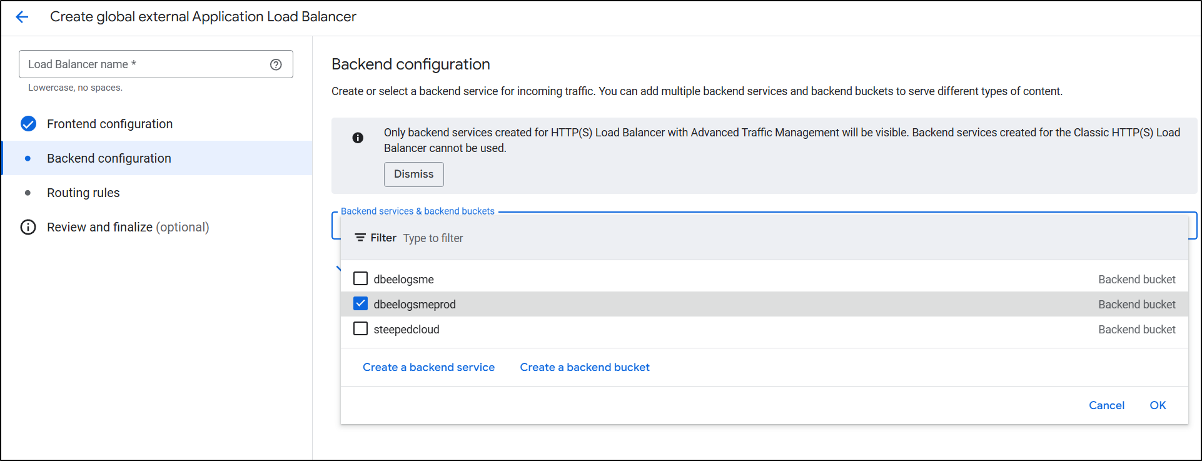The image size is (1202, 461).
Task: Click the filter icon in dropdown
Action: click(360, 238)
